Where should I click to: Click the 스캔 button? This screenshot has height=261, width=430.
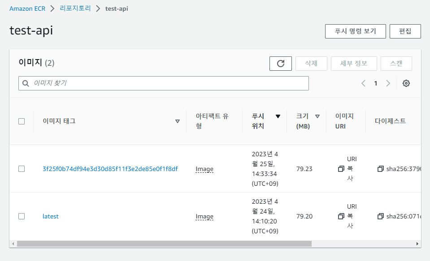click(396, 64)
